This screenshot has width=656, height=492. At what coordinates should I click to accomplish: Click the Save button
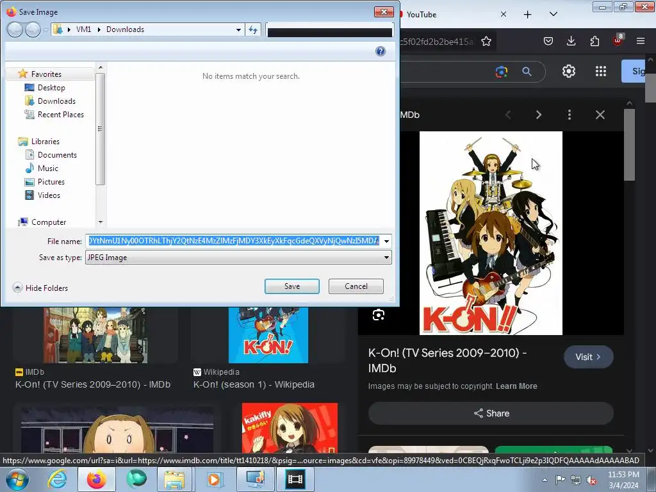(292, 286)
